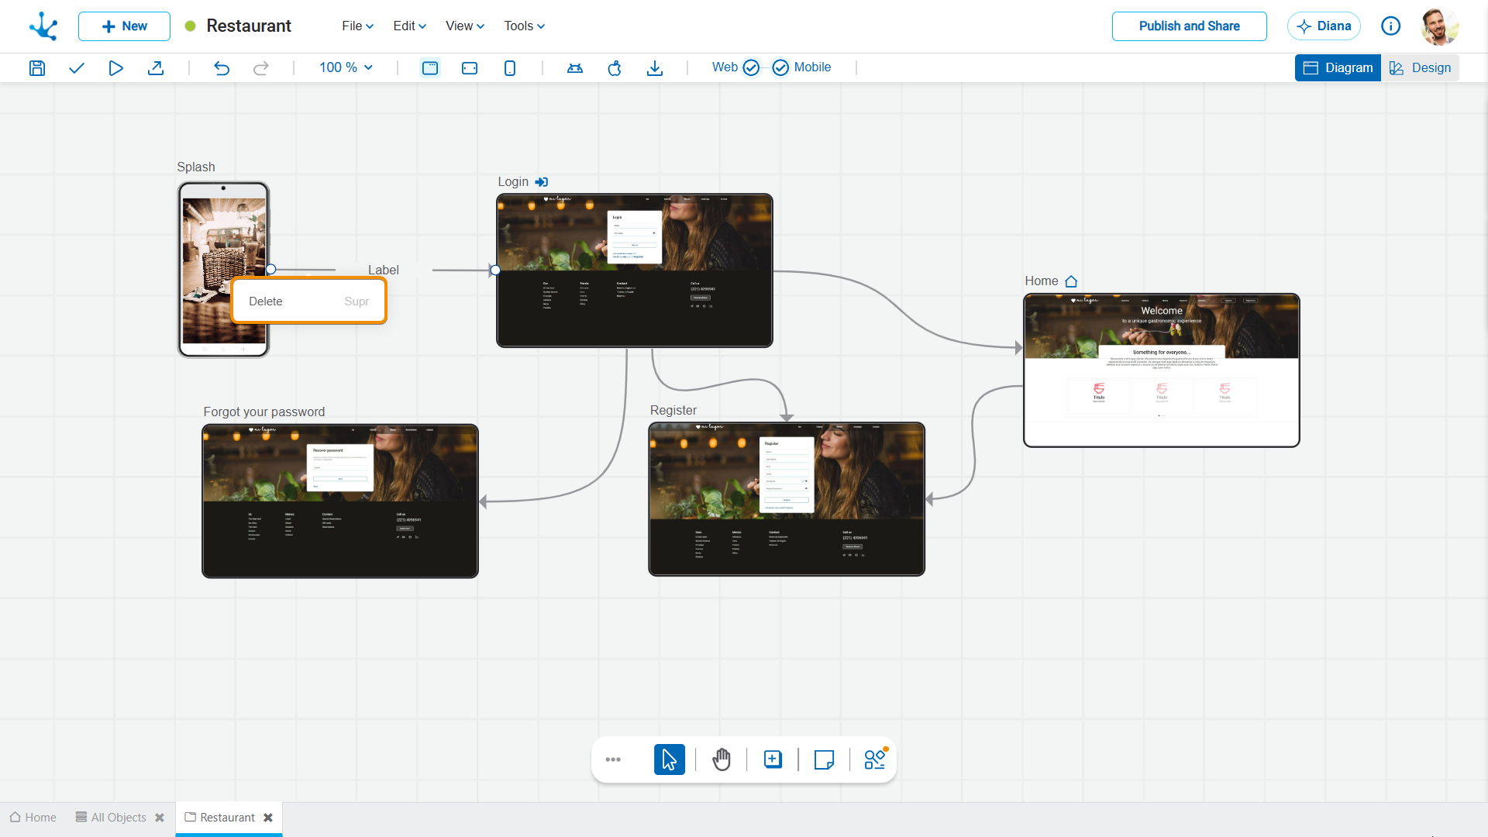The height and width of the screenshot is (837, 1488).
Task: Click the Download icon in toolbar
Action: pos(655,68)
